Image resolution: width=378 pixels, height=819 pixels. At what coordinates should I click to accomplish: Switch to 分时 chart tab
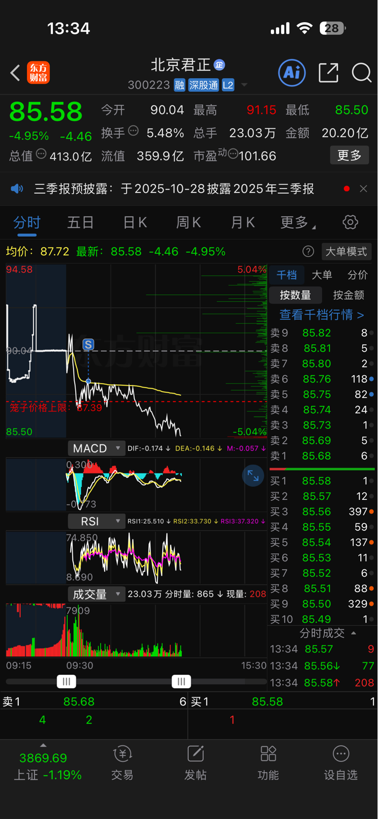click(27, 222)
